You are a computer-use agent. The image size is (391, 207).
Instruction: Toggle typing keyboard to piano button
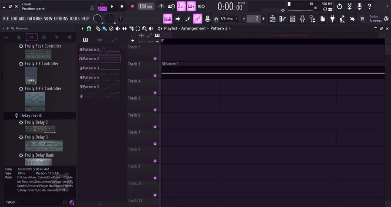pyautogui.click(x=168, y=19)
